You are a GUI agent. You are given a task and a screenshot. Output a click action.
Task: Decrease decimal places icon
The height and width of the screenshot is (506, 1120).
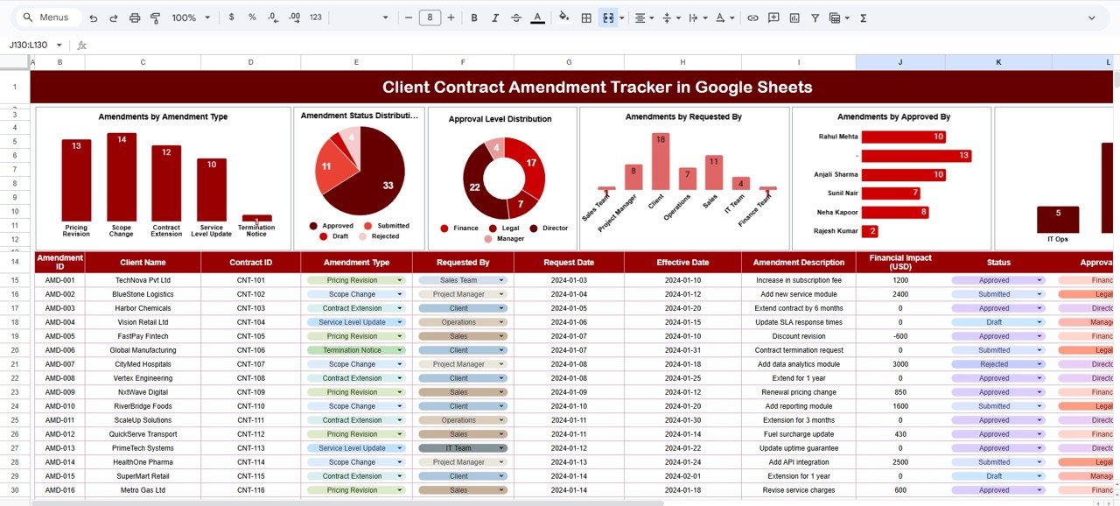[x=274, y=17]
